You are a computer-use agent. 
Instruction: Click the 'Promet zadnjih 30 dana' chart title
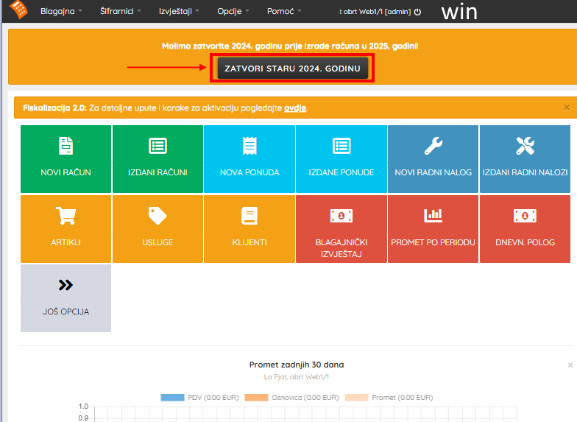pyautogui.click(x=297, y=365)
